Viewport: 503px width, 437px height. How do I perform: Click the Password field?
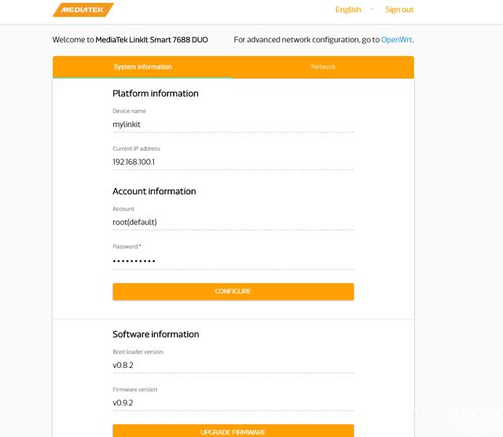pos(233,261)
